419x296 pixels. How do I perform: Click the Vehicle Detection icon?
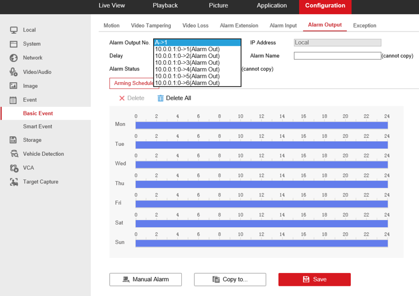click(14, 154)
